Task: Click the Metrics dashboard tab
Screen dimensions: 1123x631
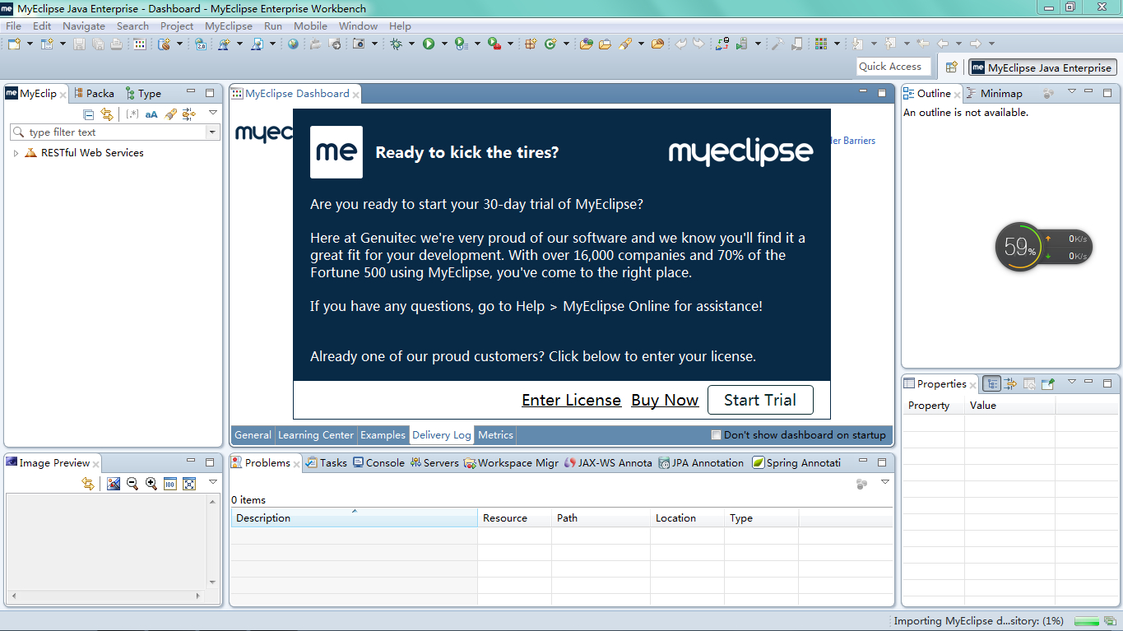Action: pos(495,435)
